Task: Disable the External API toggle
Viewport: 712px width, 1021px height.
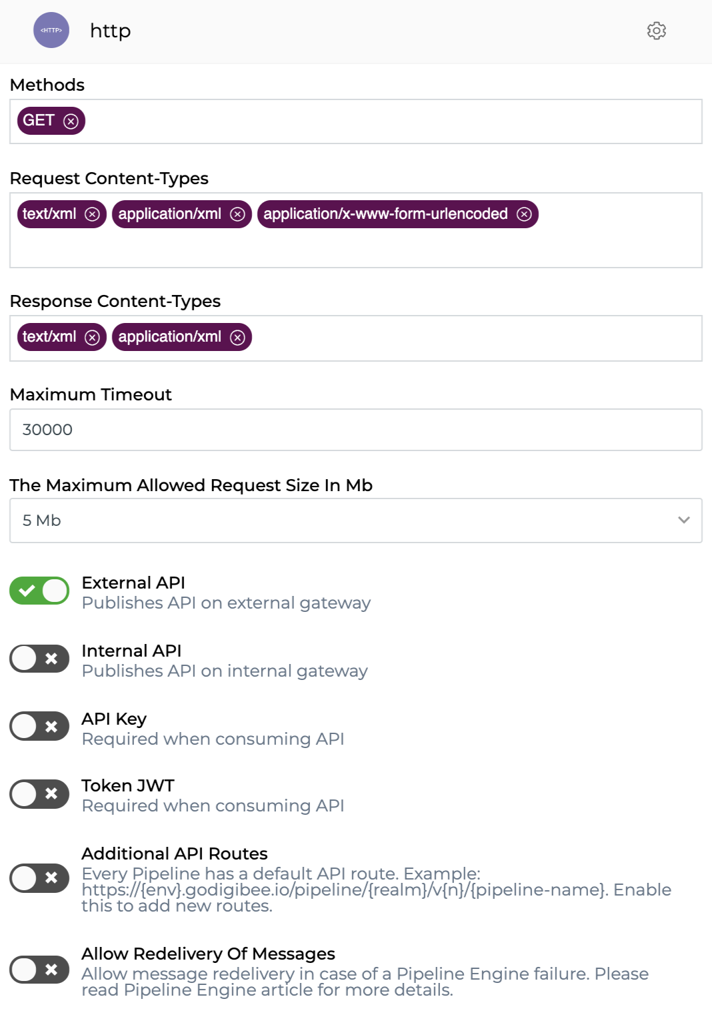Action: tap(39, 591)
